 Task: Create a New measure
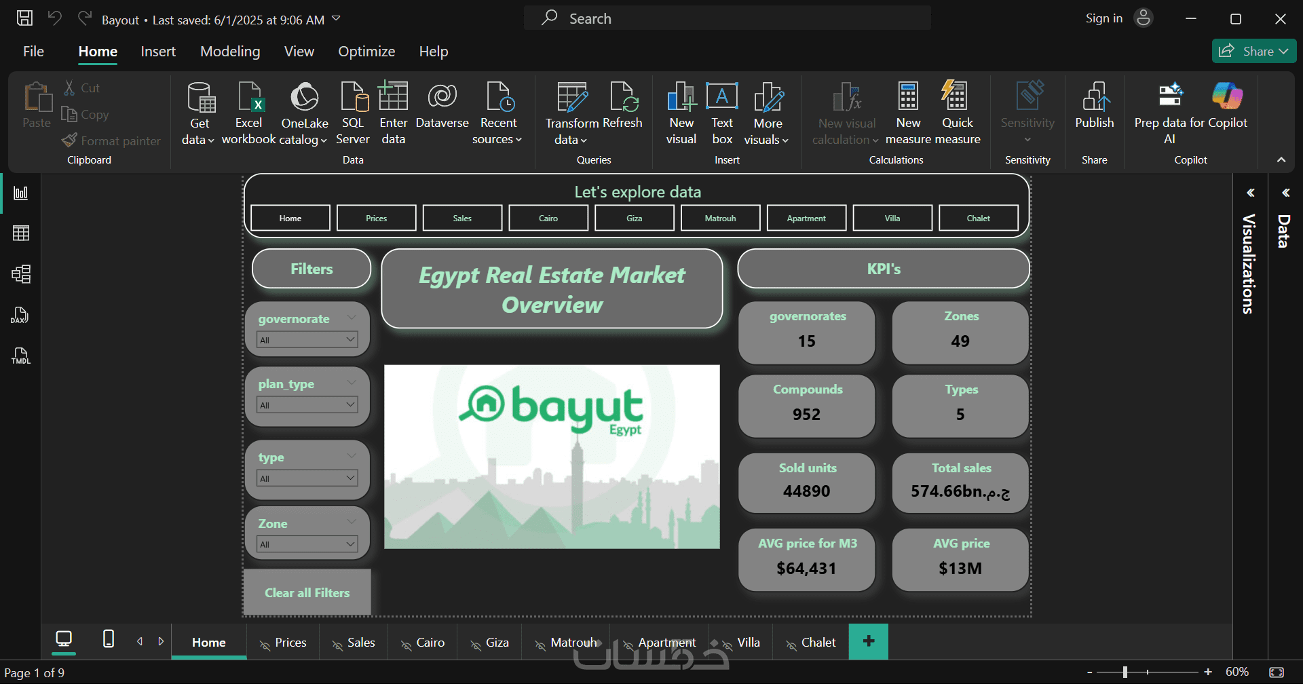(908, 113)
